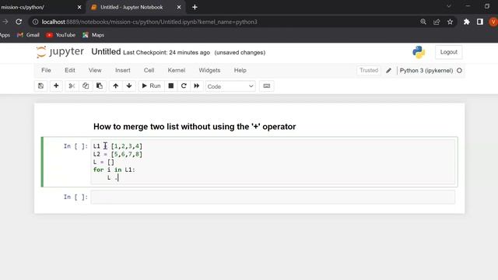The height and width of the screenshot is (280, 498).
Task: Select the markdown heading about merging lists
Action: point(195,127)
